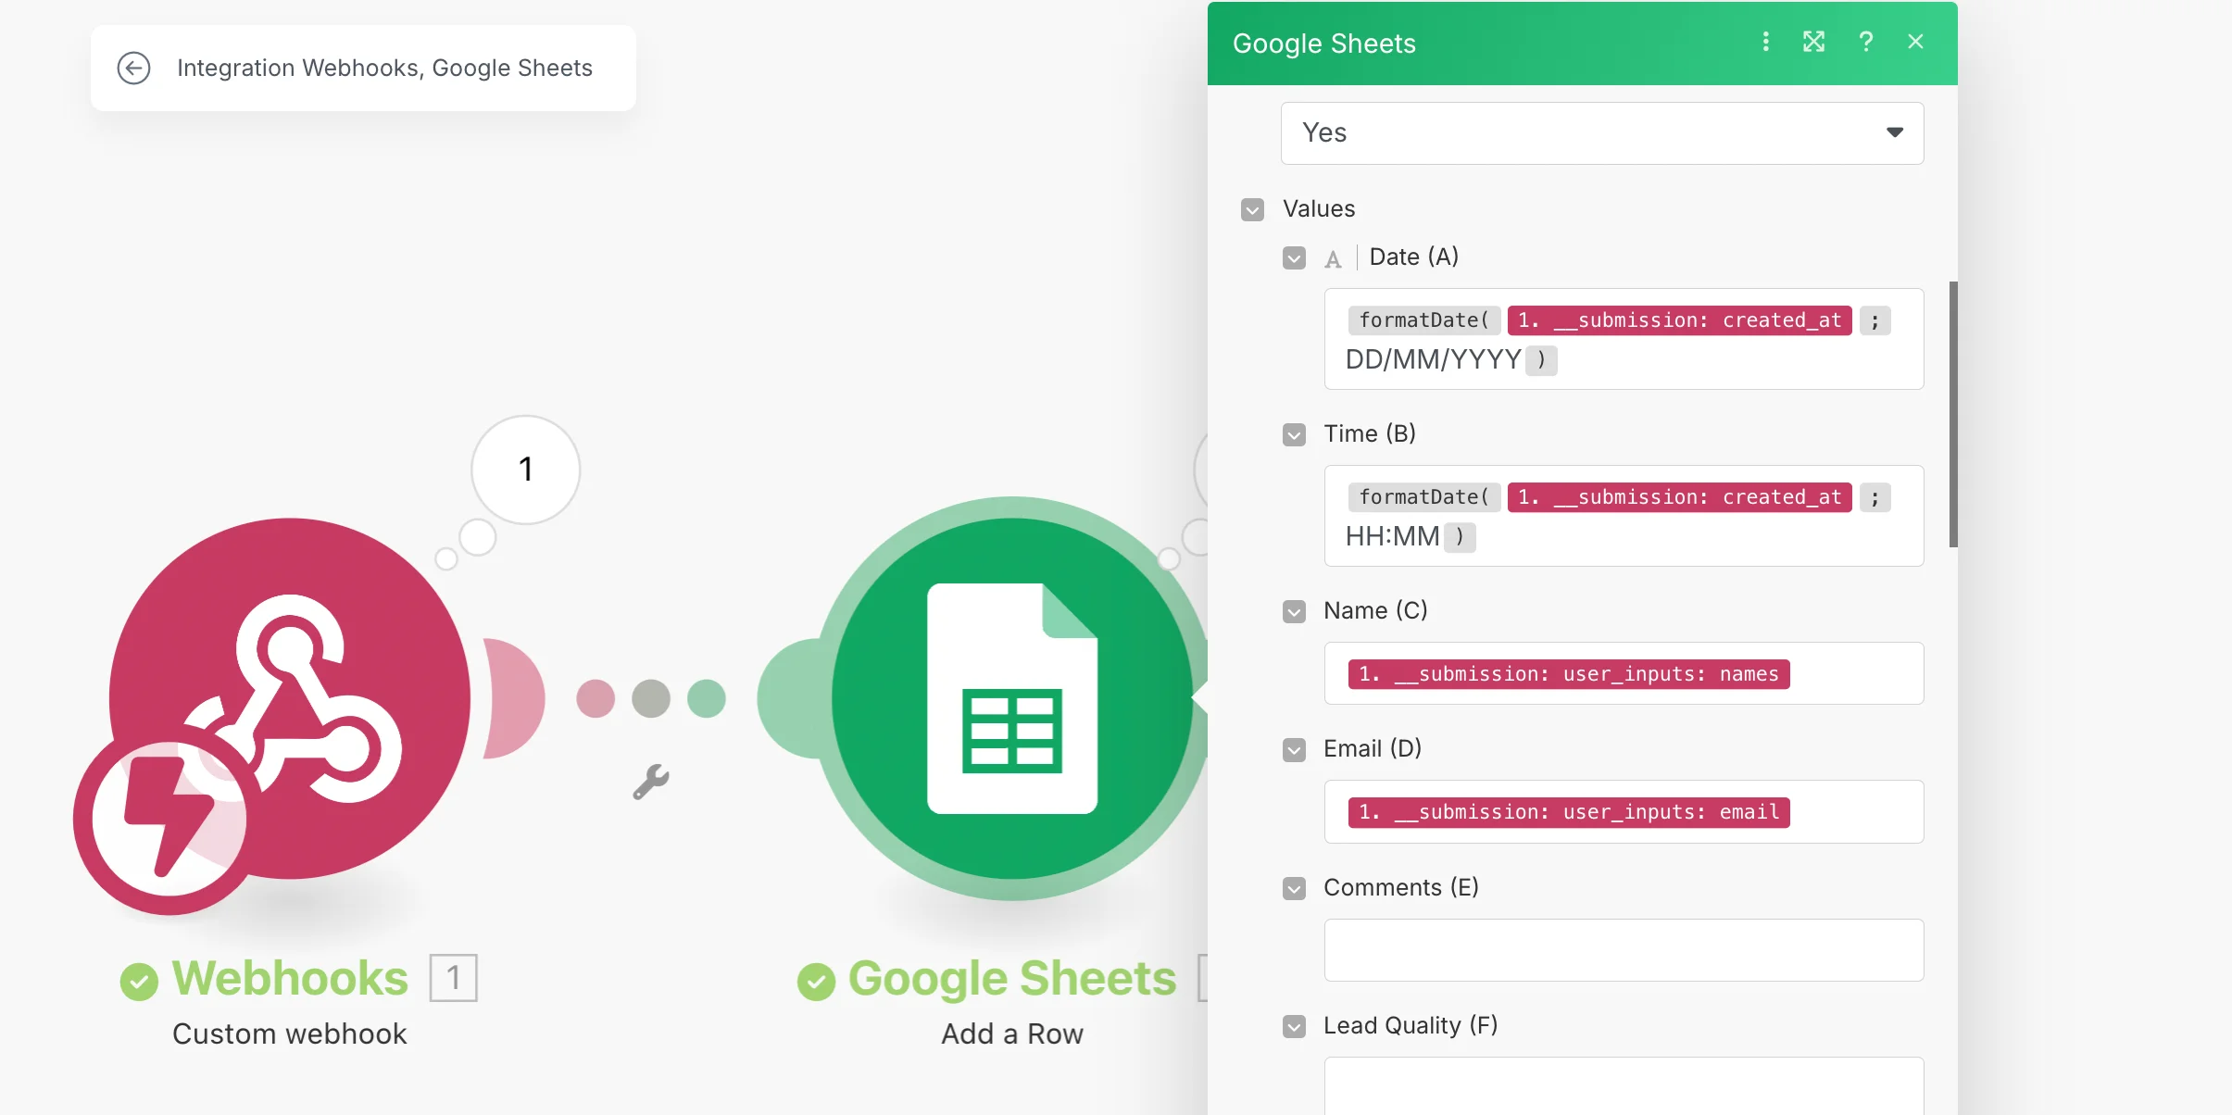This screenshot has width=2232, height=1115.
Task: Click DD/MM/YYYY text in Date field
Action: pos(1433,359)
